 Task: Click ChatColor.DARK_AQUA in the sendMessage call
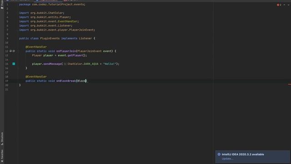83,64
